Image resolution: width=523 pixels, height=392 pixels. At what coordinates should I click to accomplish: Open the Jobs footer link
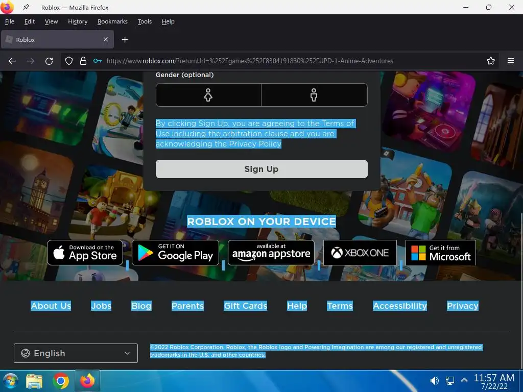tap(102, 306)
